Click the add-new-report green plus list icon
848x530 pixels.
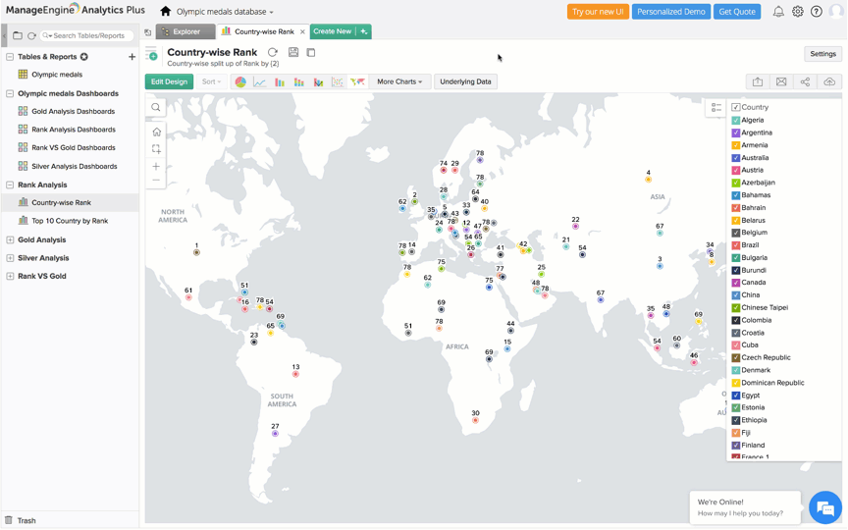(151, 54)
